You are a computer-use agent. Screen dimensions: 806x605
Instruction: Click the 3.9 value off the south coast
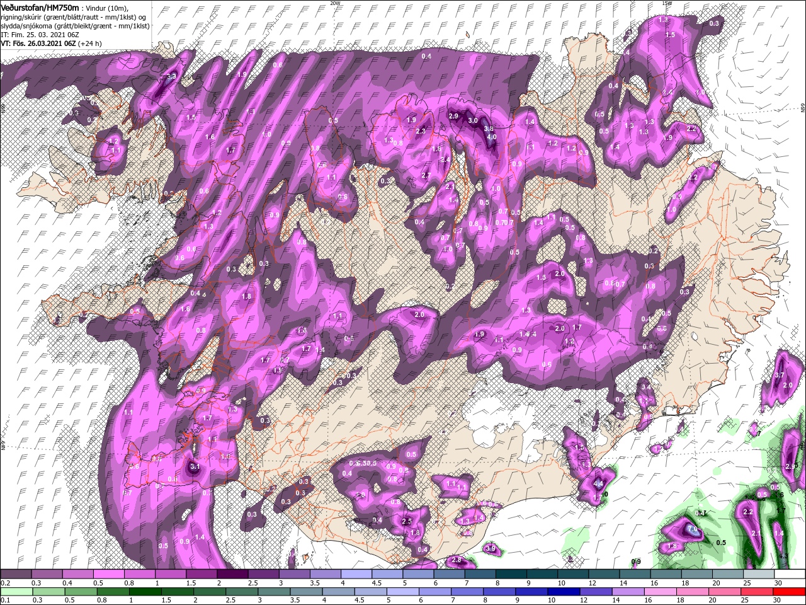click(x=491, y=549)
